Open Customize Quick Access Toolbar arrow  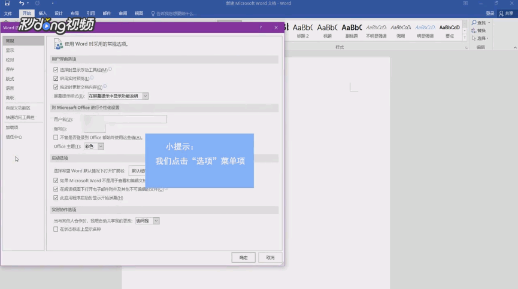(x=53, y=4)
